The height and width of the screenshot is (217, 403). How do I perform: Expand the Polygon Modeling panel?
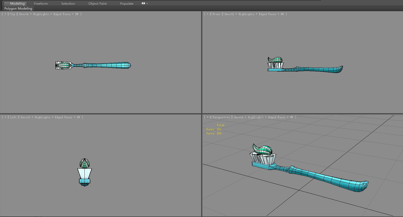tap(18, 9)
